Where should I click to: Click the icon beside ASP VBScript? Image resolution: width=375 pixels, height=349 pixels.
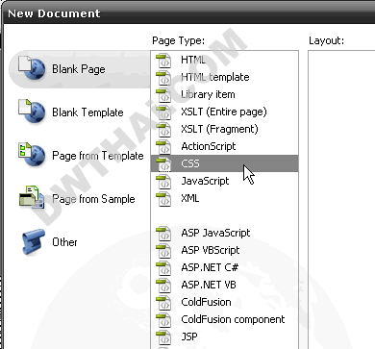pos(163,251)
